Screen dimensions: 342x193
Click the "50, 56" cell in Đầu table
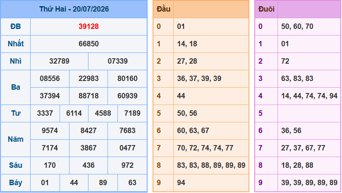[211, 113]
